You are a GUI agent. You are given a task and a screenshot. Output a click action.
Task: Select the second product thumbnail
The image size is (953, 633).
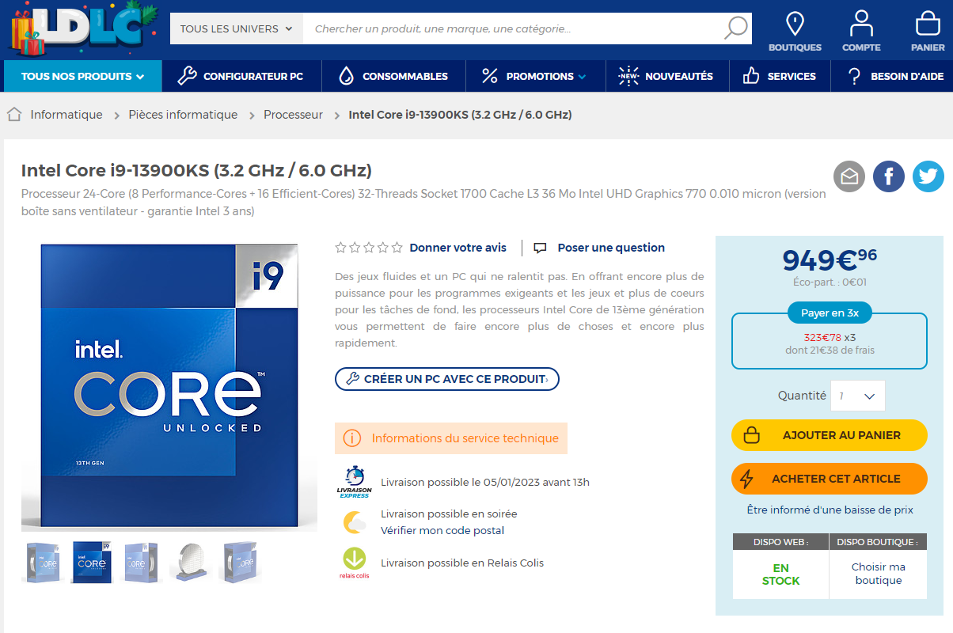pyautogui.click(x=91, y=563)
